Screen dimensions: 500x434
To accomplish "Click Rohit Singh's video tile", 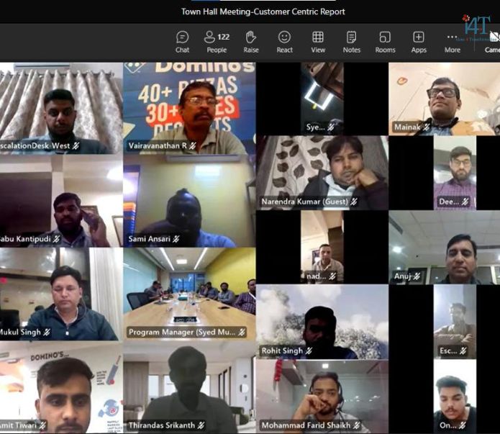I will [322, 321].
